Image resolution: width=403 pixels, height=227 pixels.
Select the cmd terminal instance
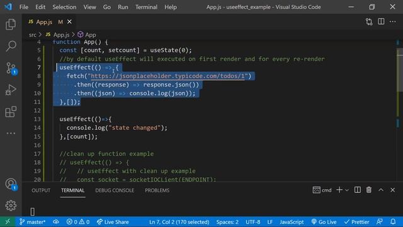click(322, 190)
